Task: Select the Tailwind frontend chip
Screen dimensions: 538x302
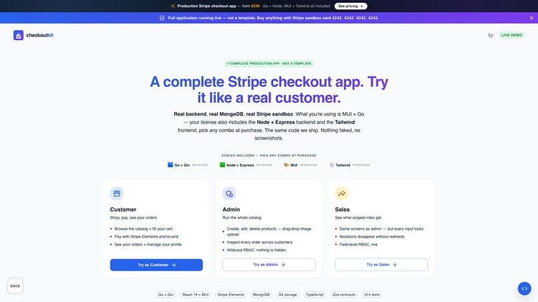Action: 350,165
